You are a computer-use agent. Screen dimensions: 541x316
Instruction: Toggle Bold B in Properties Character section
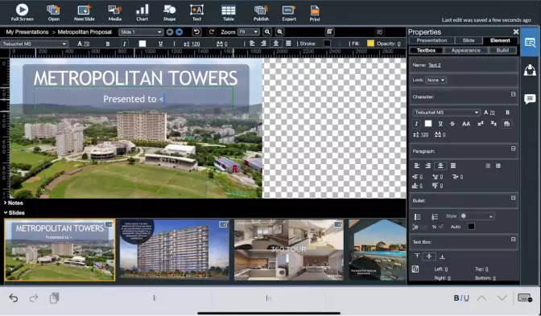[x=507, y=113]
